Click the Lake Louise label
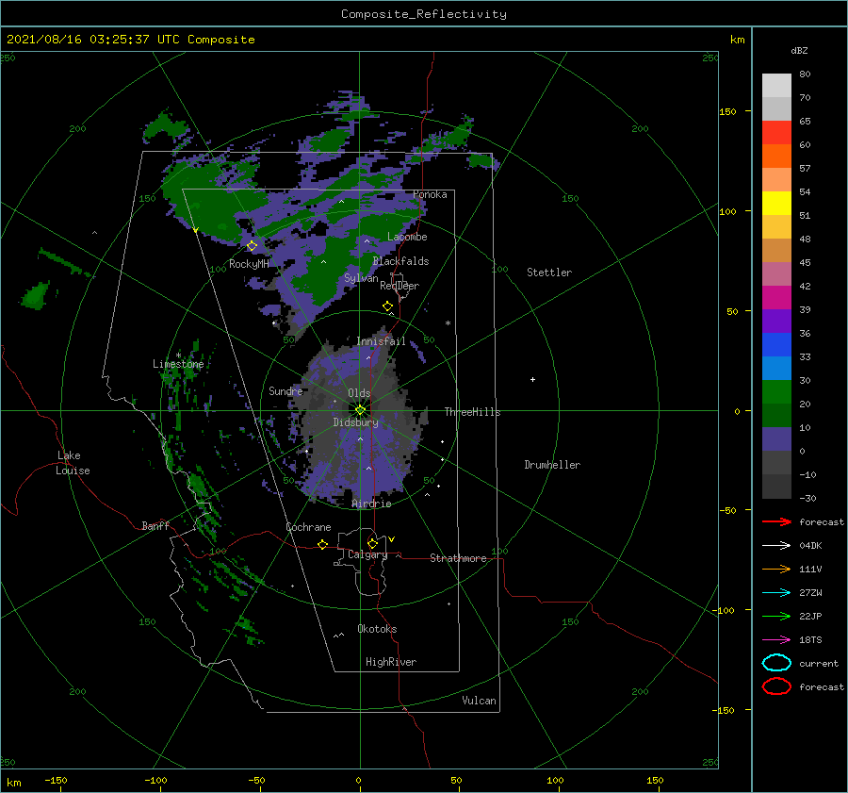This screenshot has height=793, width=848. 73,463
